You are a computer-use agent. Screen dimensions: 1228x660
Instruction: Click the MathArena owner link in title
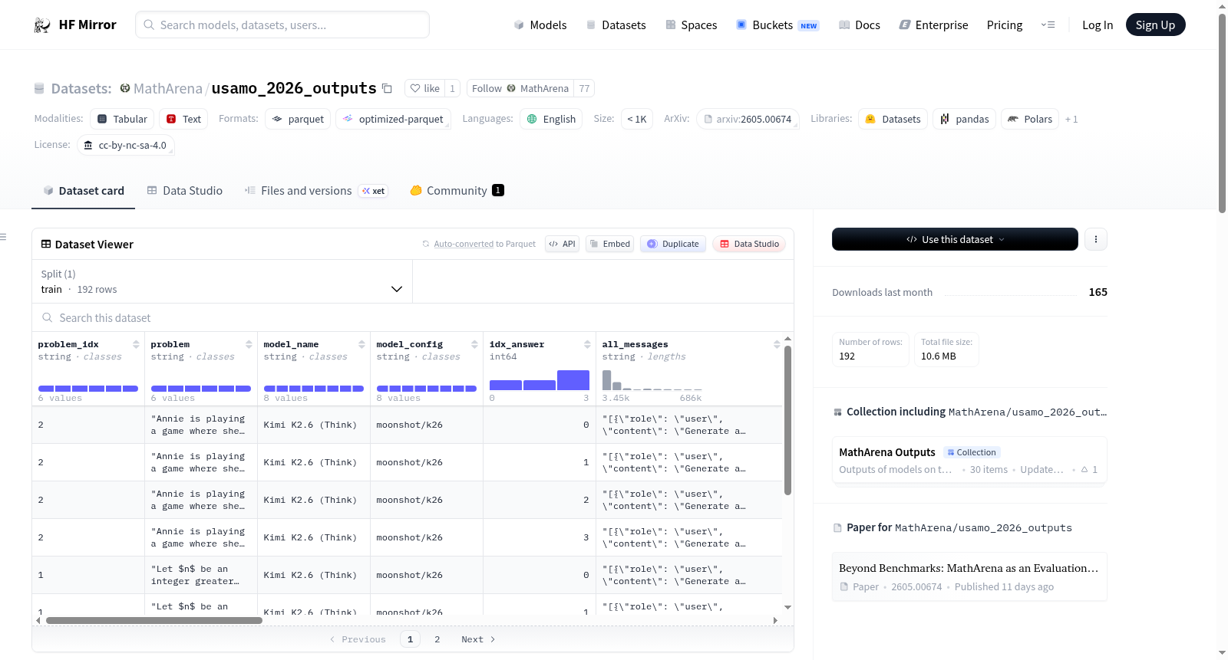click(x=167, y=89)
